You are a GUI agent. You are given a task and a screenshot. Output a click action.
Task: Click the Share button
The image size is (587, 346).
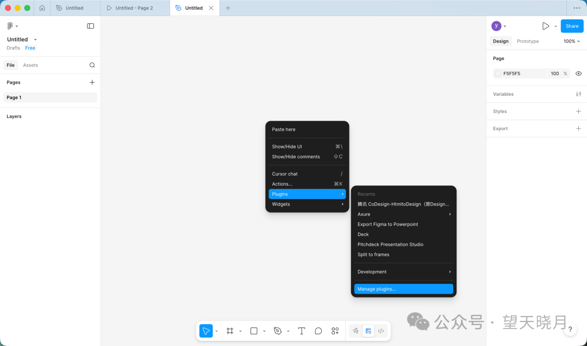coord(571,26)
